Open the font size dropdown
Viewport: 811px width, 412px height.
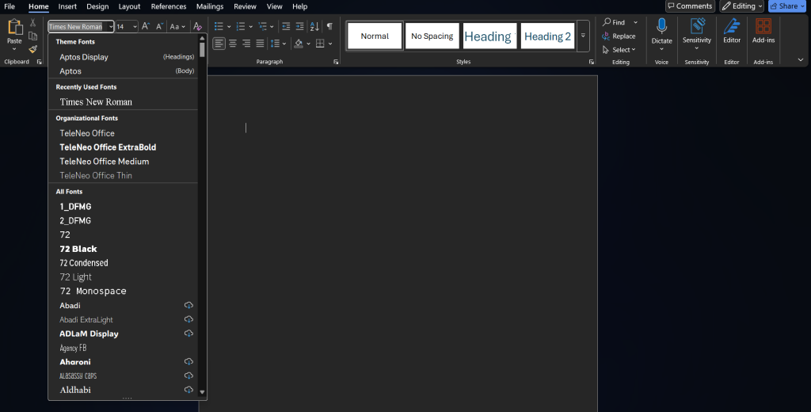pyautogui.click(x=135, y=27)
